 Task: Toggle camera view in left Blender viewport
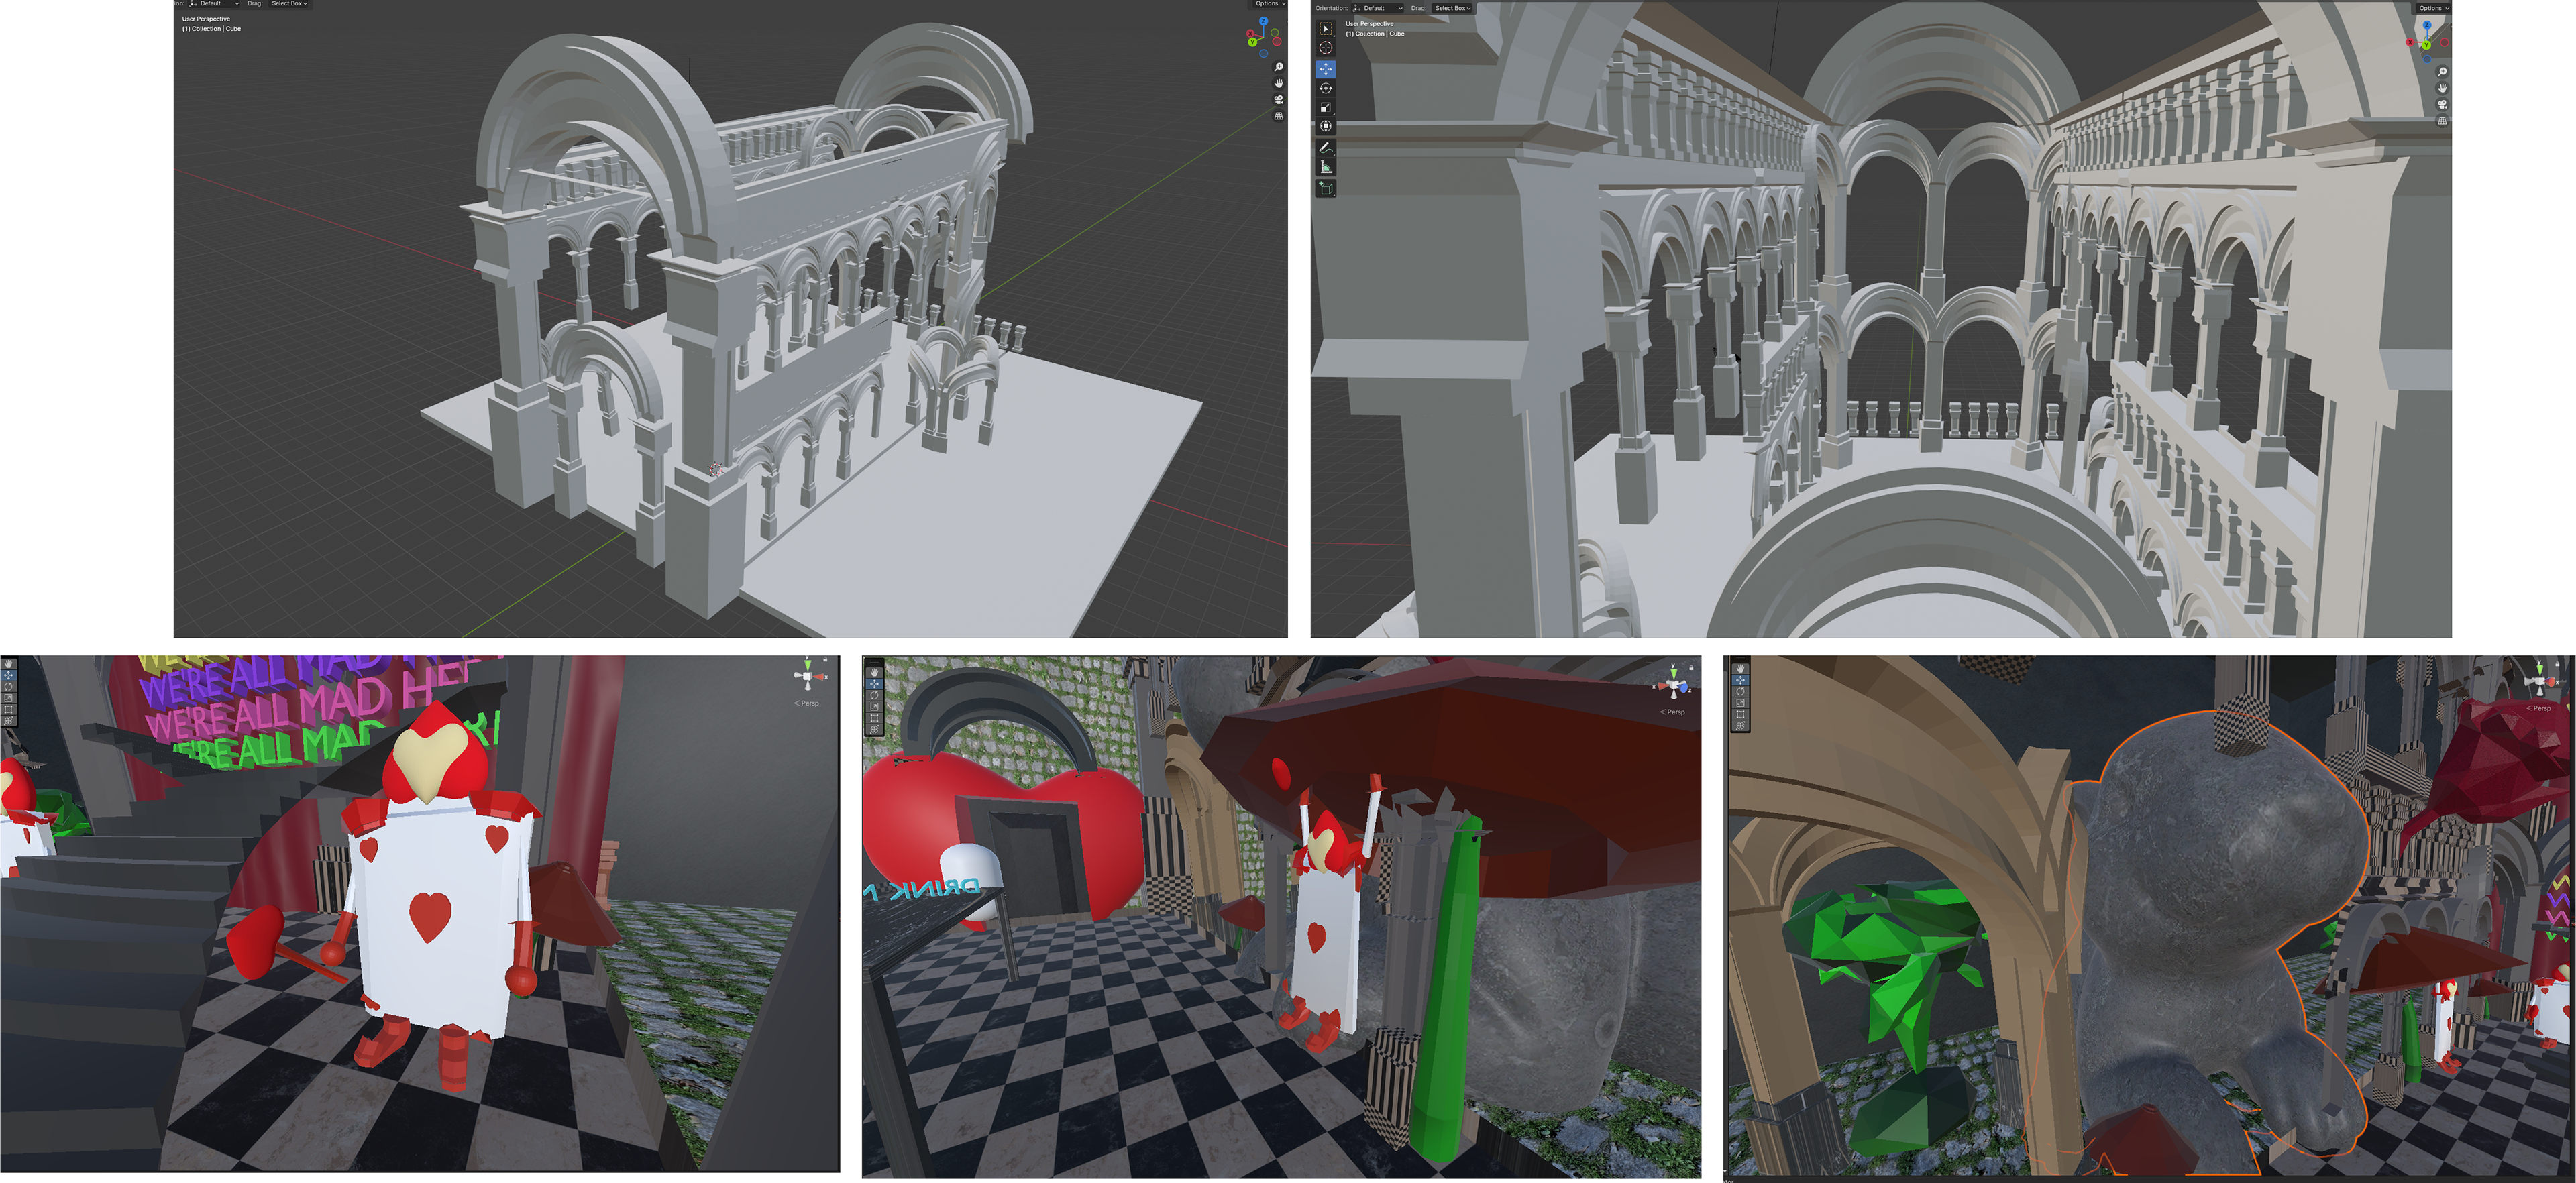pyautogui.click(x=1279, y=100)
